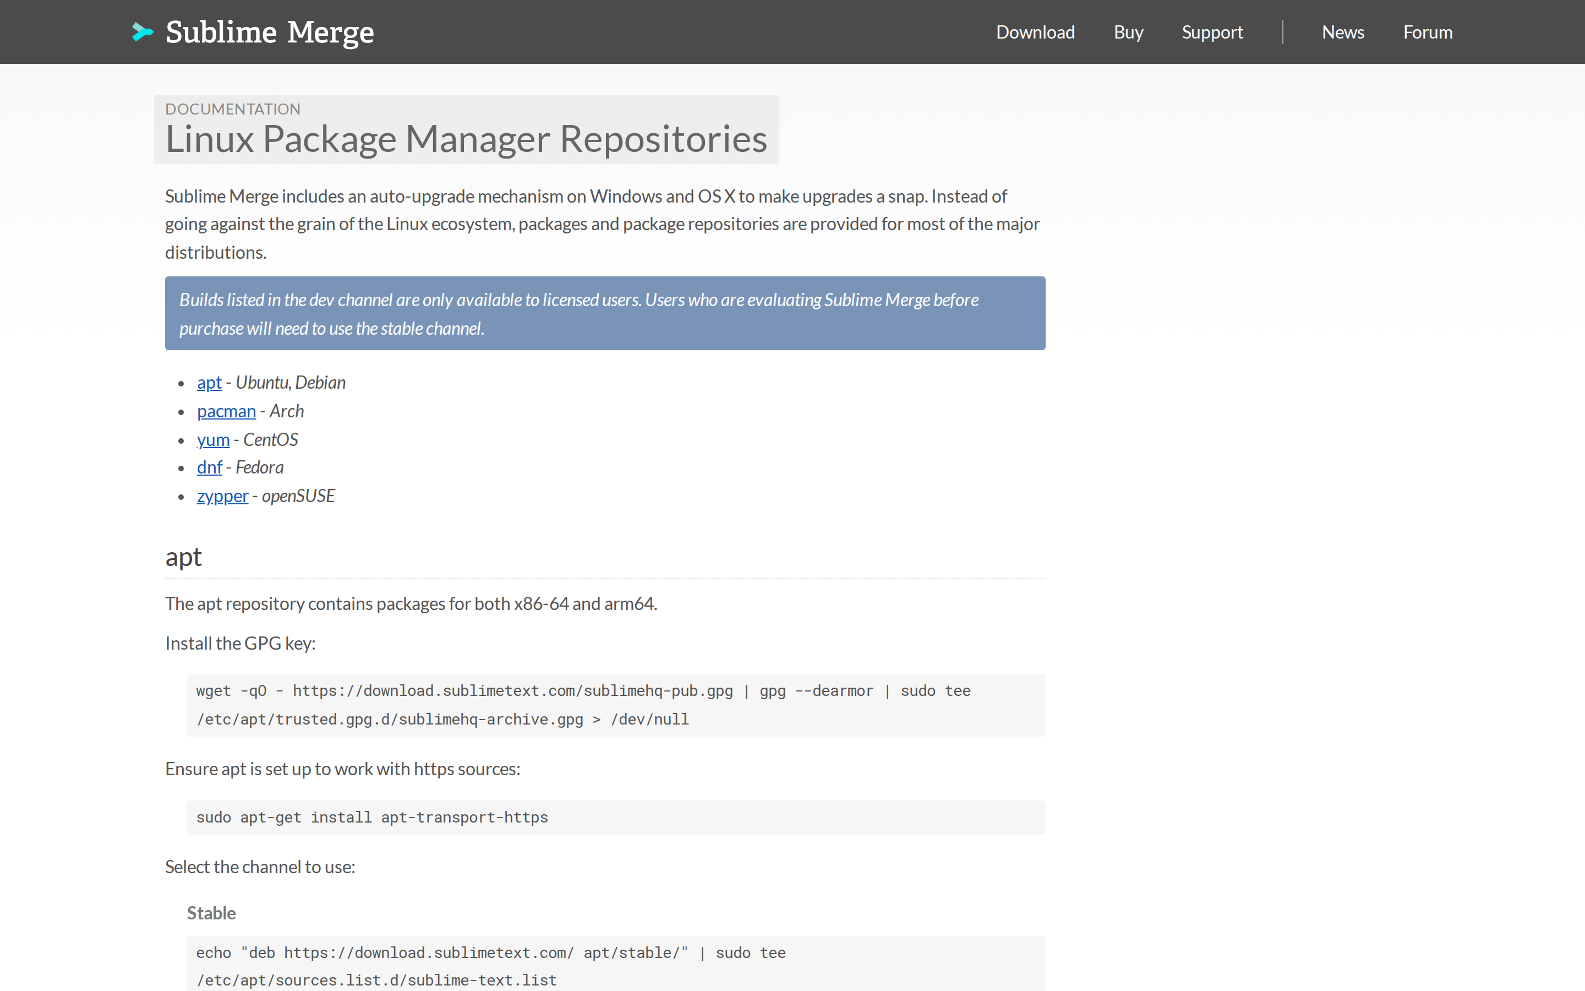The width and height of the screenshot is (1585, 991).
Task: Go to the Buy page
Action: [1128, 32]
